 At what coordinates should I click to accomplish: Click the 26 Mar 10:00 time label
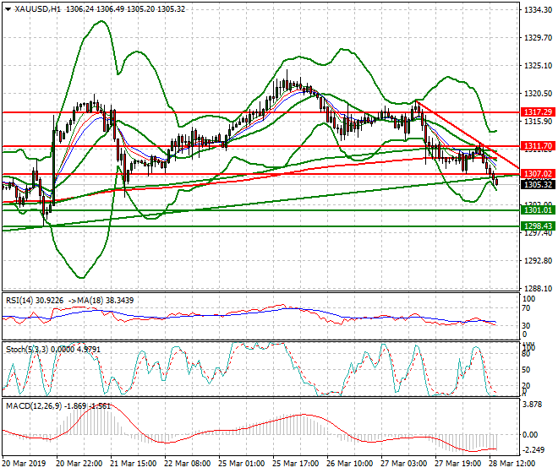[349, 464]
